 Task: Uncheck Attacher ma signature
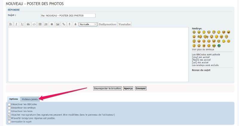[9, 115]
